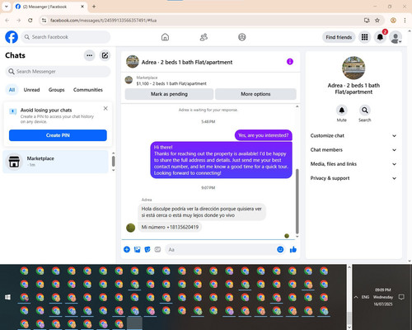Click the taskbar clock and date
The width and height of the screenshot is (412, 330).
(x=383, y=297)
